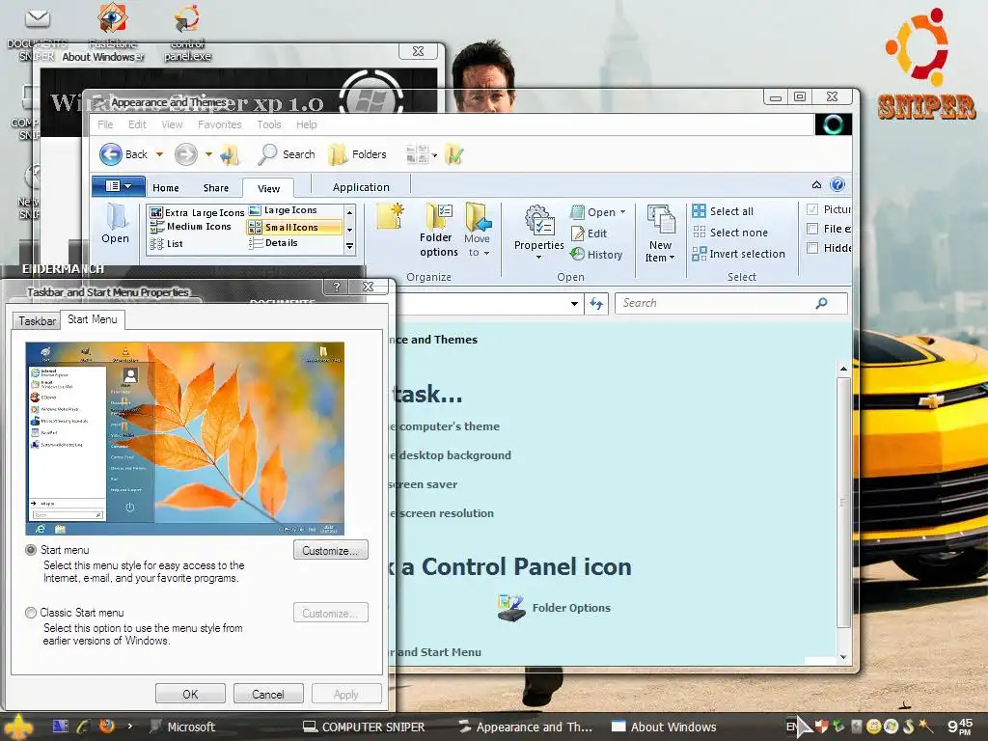Open Search from the explorer toolbar
The width and height of the screenshot is (988, 741).
point(286,154)
